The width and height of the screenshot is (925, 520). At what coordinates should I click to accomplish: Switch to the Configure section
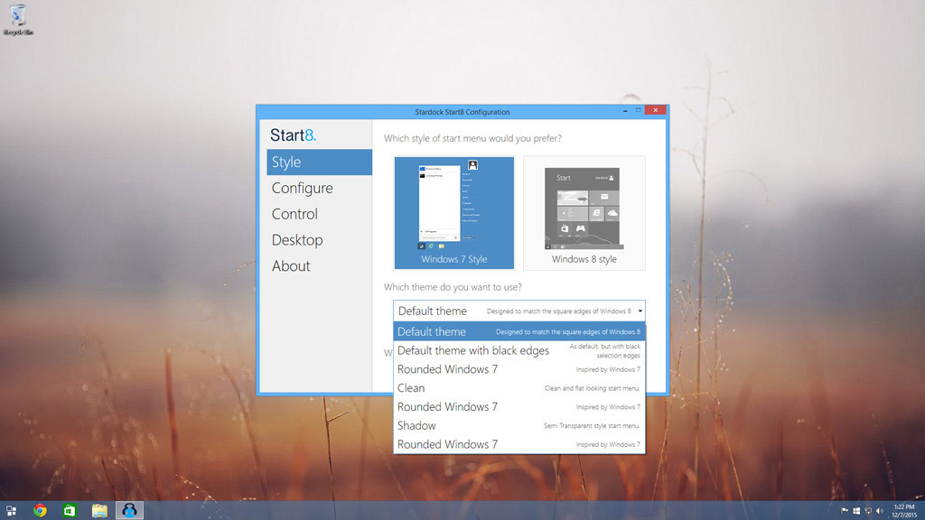(x=303, y=188)
